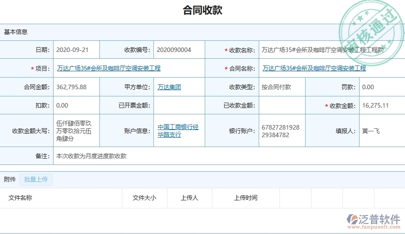This screenshot has width=405, height=234.
Task: Select the 收款金额大写 text 伍仟肆佰零玖万零玖拾元伍角肆分
Action: point(74,131)
